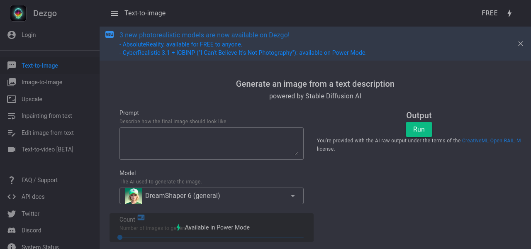This screenshot has width=531, height=249.
Task: Click inside the Prompt text area
Action: [211, 143]
